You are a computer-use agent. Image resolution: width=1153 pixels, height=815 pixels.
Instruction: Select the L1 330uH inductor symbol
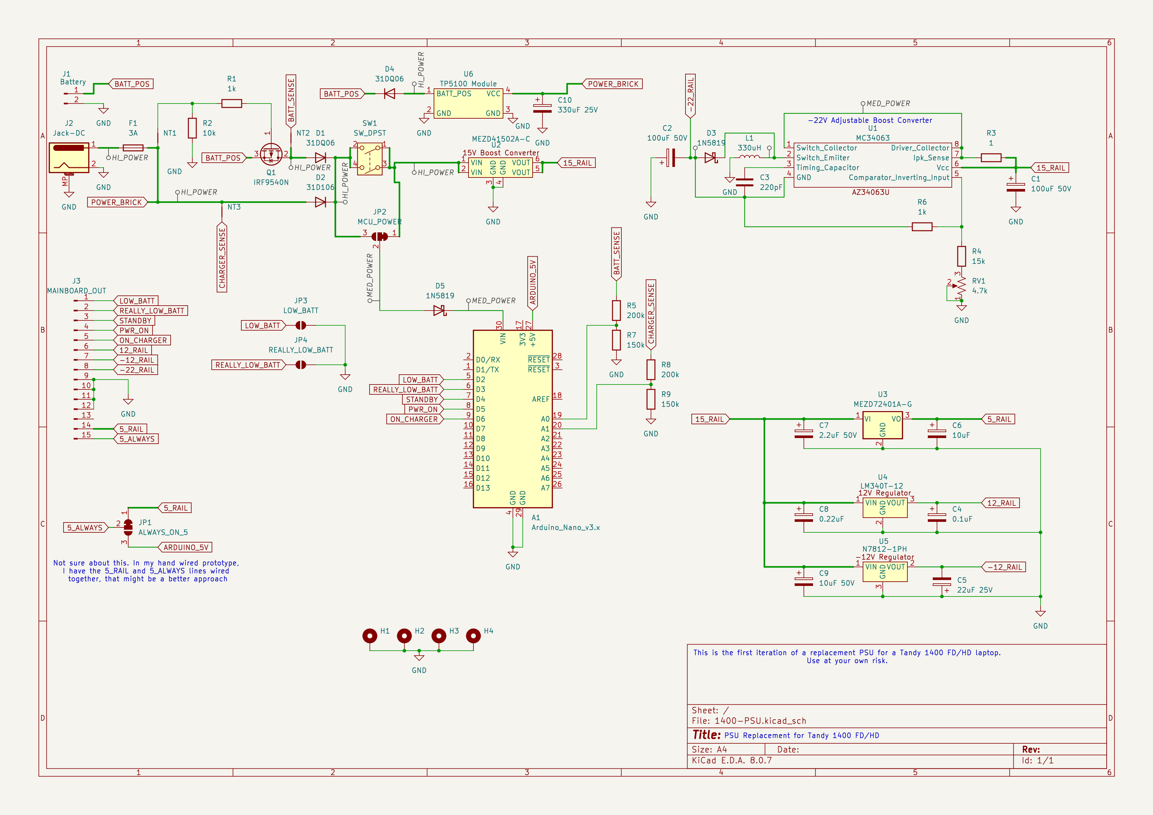pyautogui.click(x=749, y=157)
